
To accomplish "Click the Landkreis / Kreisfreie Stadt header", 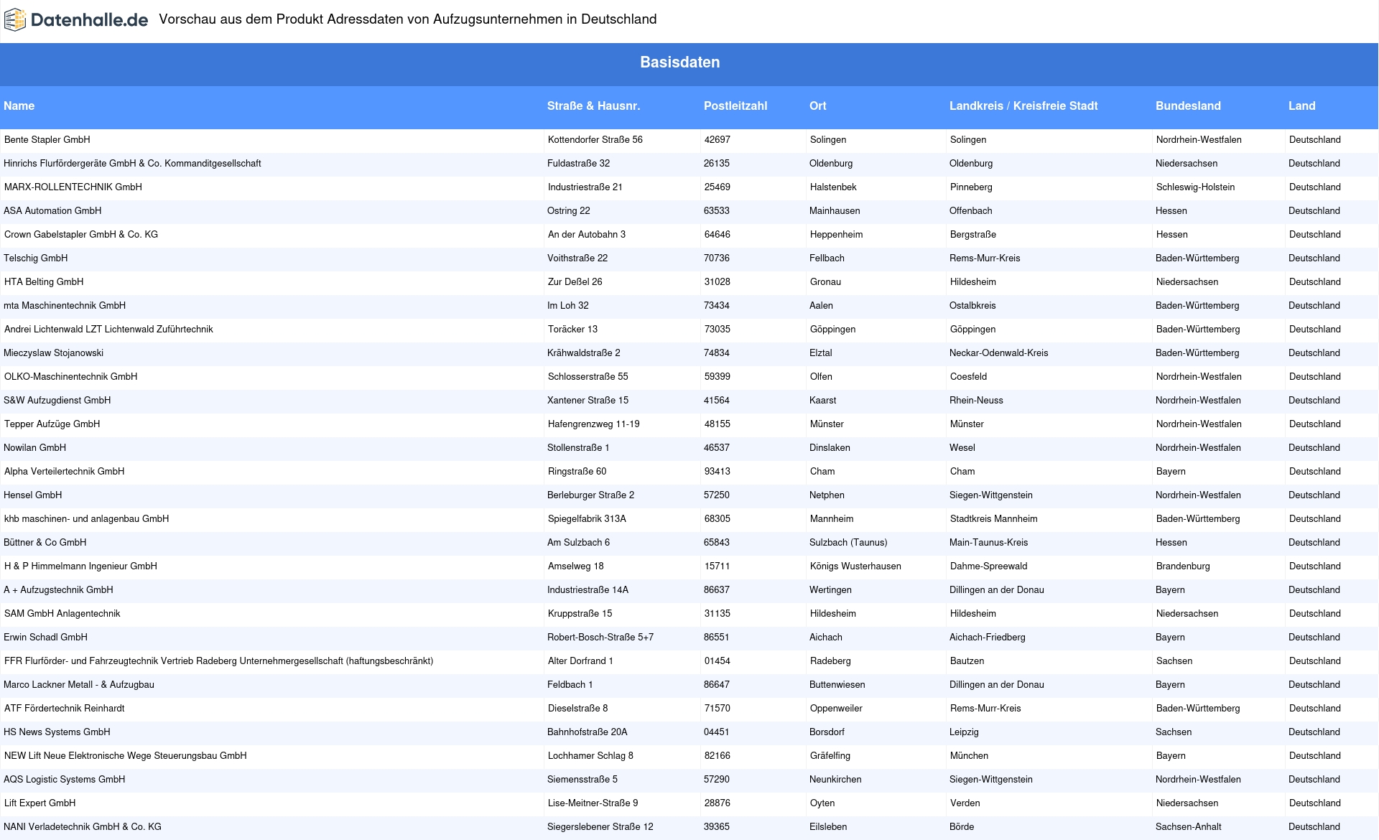I will point(1023,106).
